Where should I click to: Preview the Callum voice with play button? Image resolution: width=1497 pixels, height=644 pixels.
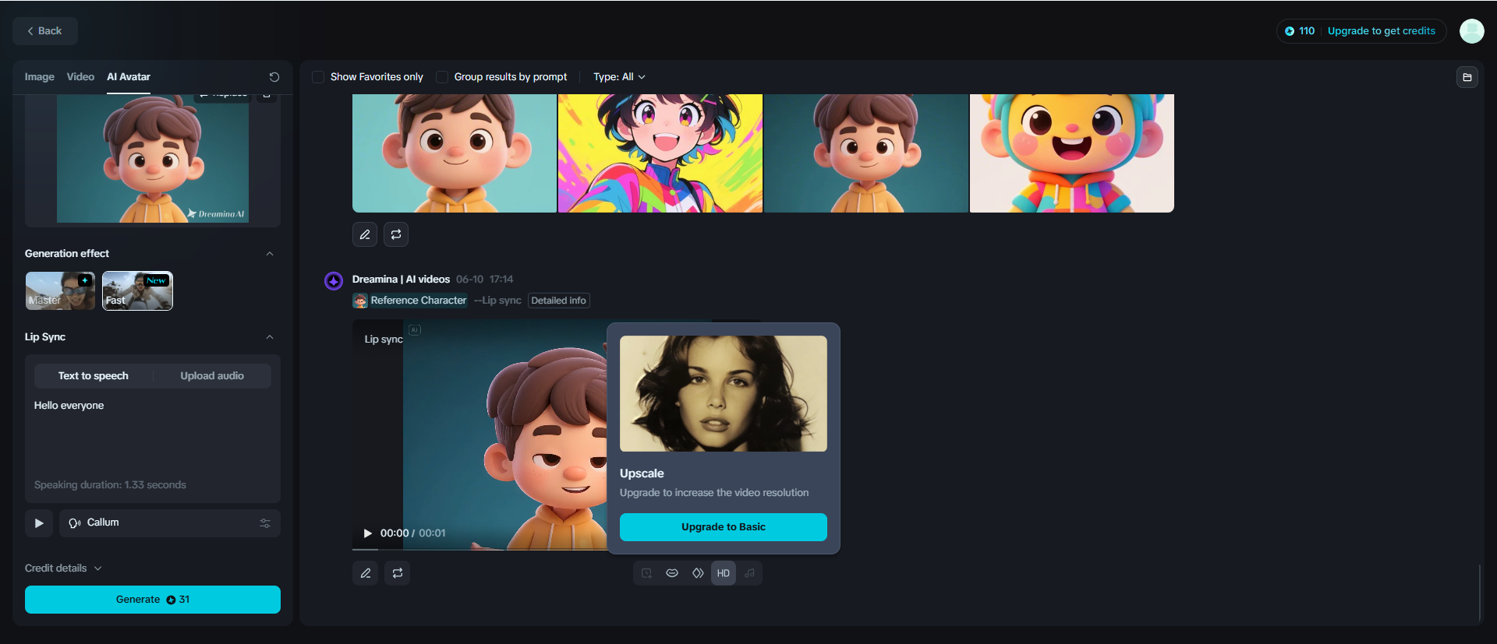tap(39, 523)
